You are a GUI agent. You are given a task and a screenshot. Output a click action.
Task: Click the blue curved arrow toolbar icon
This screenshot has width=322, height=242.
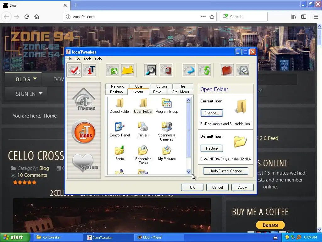[189, 70]
